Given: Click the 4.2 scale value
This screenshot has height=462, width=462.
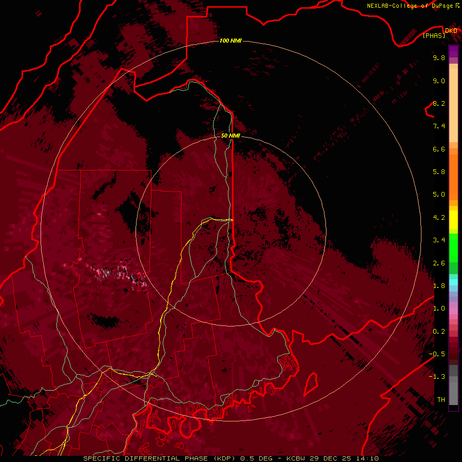Looking at the screenshot, I should point(439,218).
